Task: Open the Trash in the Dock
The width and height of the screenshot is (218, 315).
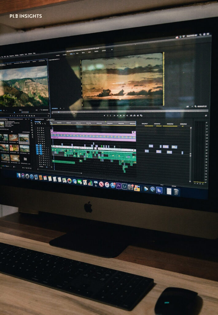Action: coord(176,192)
